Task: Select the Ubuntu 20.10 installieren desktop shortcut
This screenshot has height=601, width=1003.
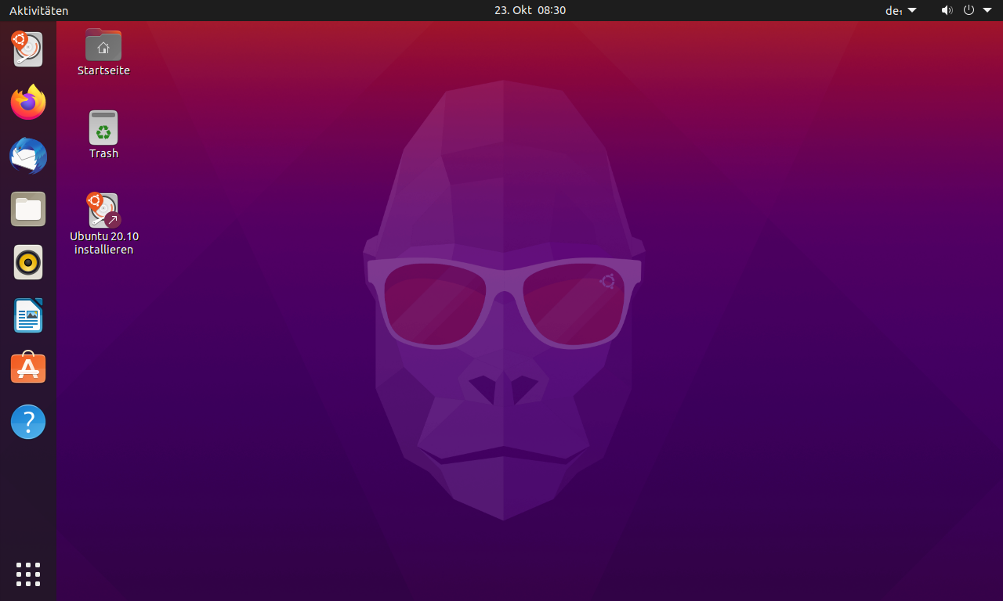Action: click(104, 225)
